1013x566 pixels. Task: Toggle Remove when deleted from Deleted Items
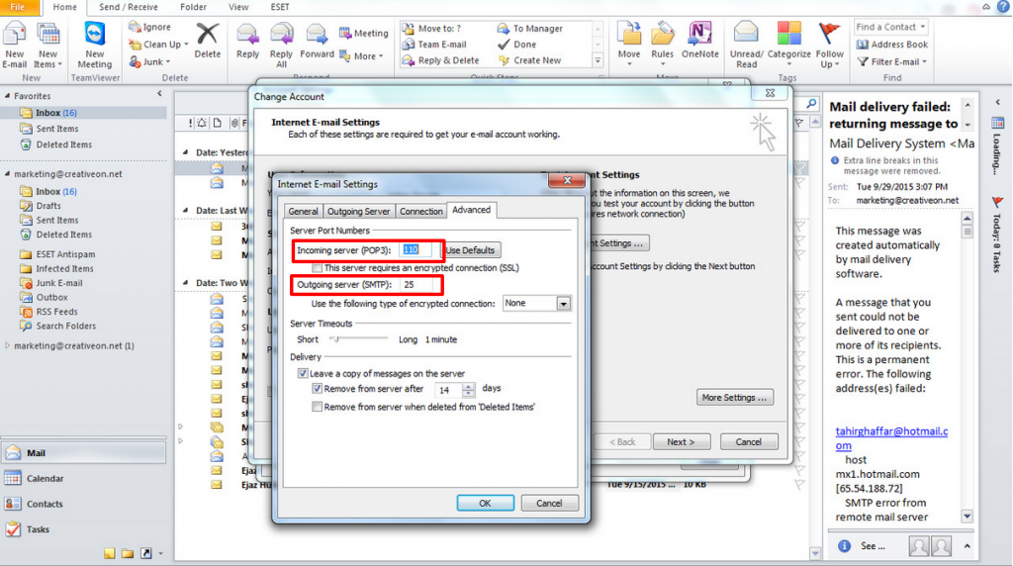(x=317, y=407)
